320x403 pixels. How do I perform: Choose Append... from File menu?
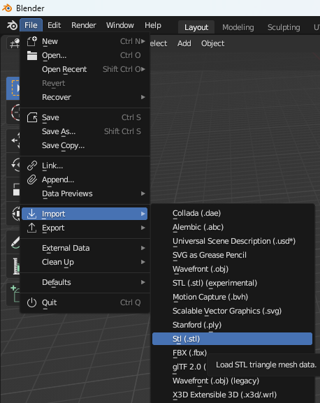85,179
